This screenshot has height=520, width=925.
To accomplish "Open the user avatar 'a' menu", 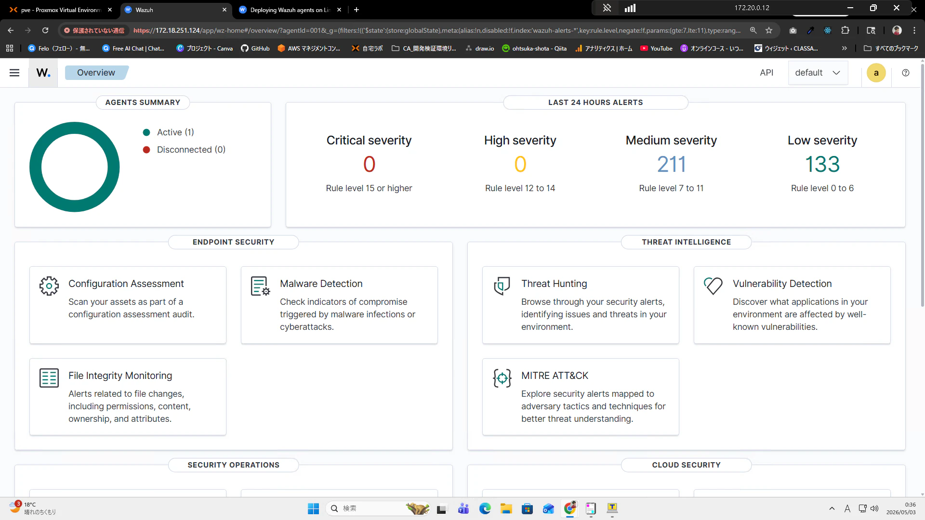I will click(876, 73).
